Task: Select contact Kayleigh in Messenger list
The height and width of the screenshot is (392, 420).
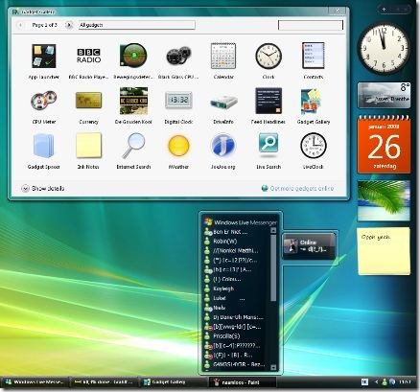Action: point(223,288)
